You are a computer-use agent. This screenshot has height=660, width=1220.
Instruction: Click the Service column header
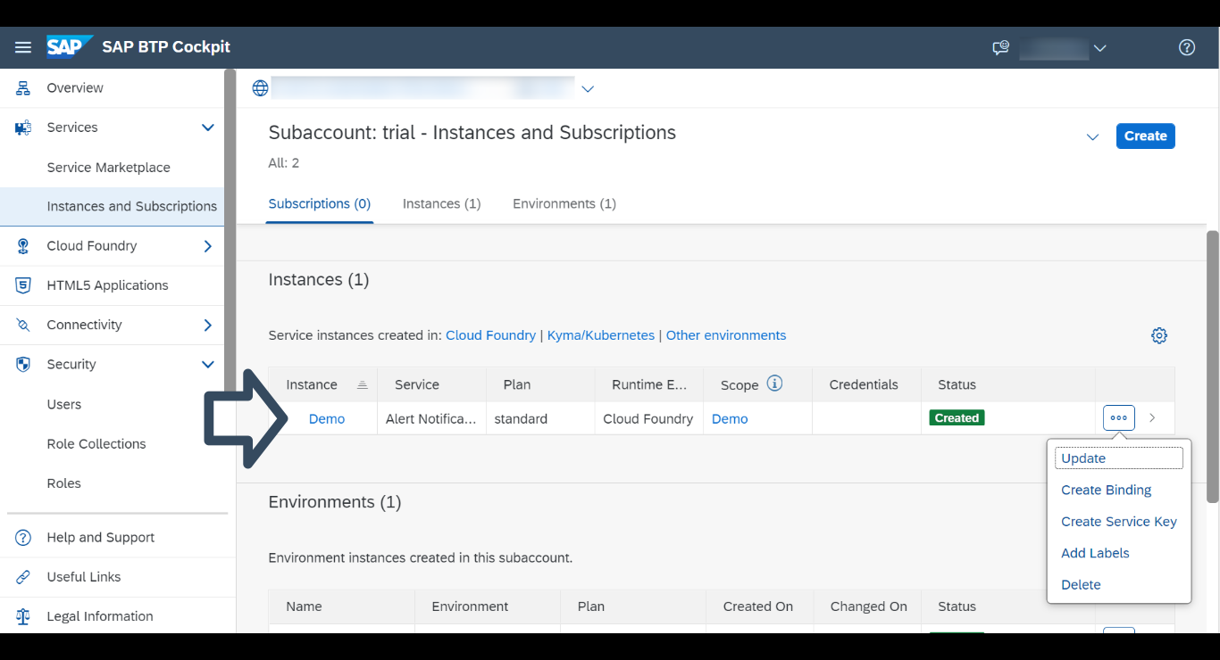(x=431, y=385)
